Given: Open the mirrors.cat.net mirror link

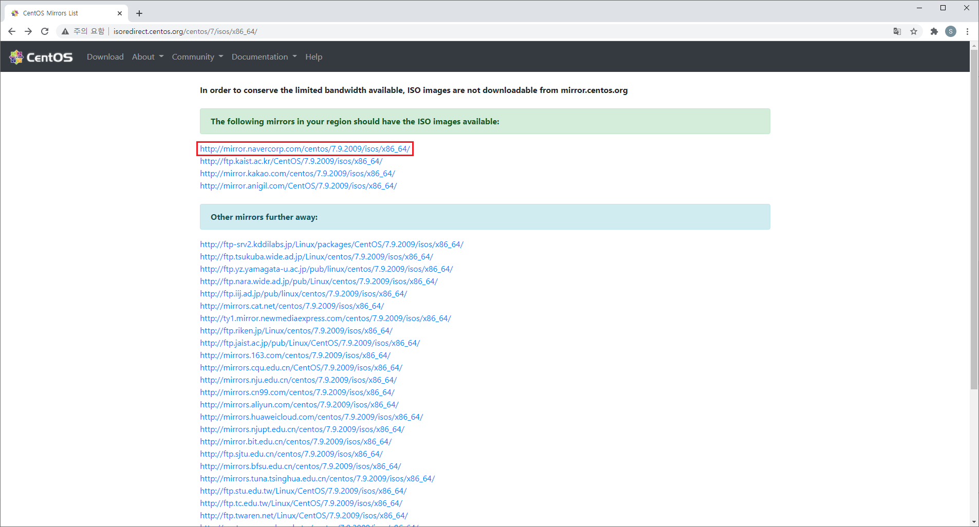Looking at the screenshot, I should coord(292,306).
